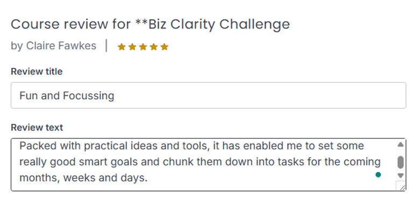This screenshot has width=413, height=198.
Task: Select the third rating star
Action: point(143,47)
